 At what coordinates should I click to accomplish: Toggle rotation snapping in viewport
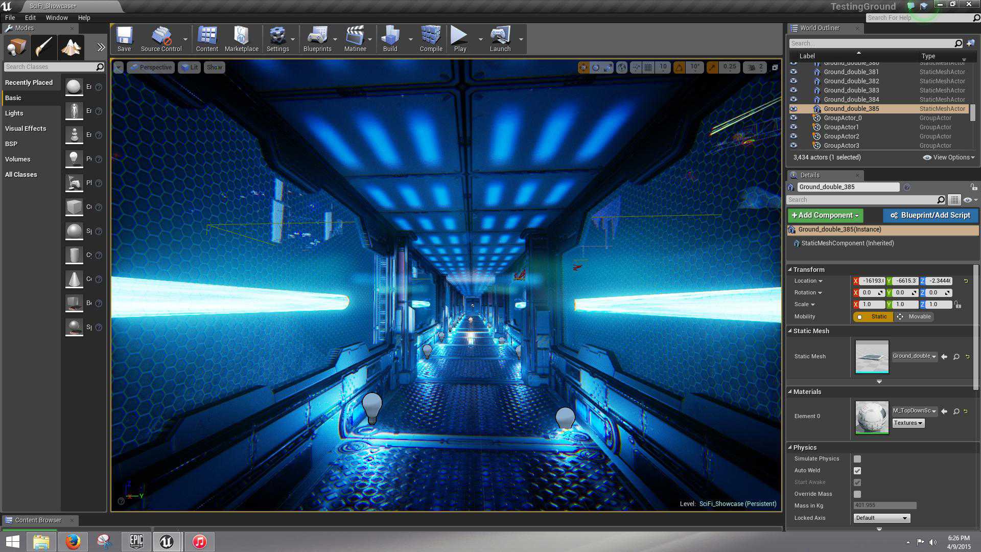click(x=679, y=67)
